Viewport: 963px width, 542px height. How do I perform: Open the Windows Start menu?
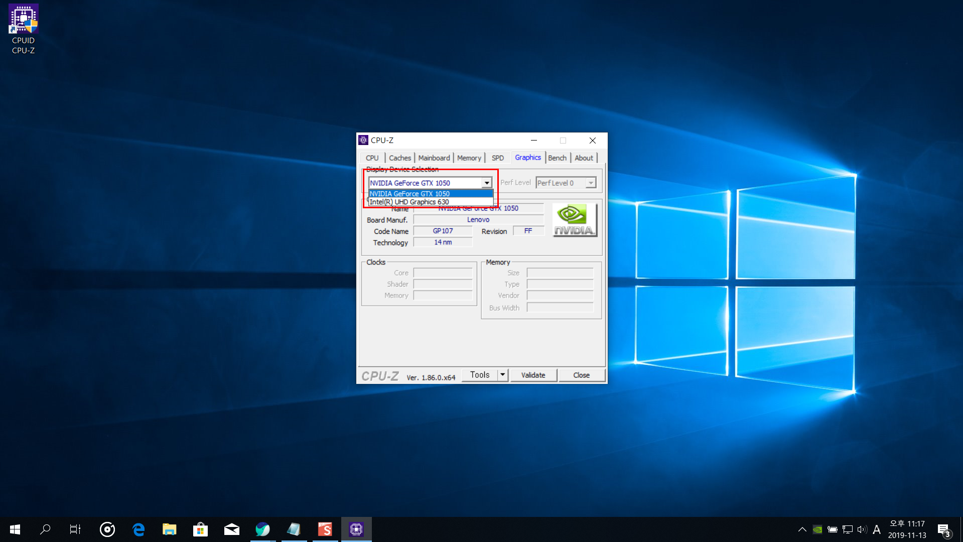point(15,529)
